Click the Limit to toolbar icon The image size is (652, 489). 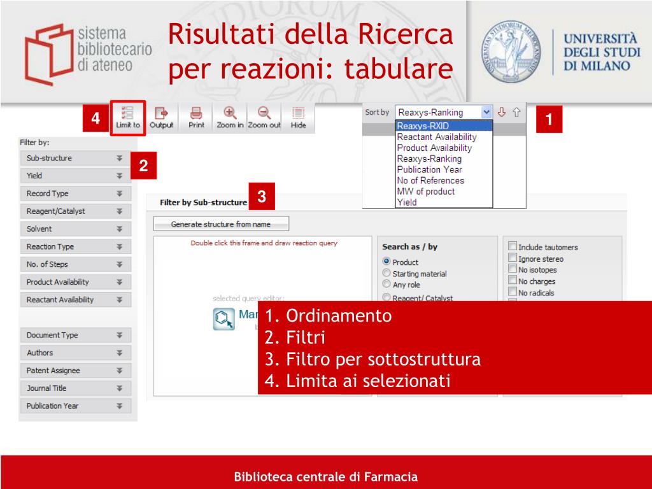click(127, 118)
